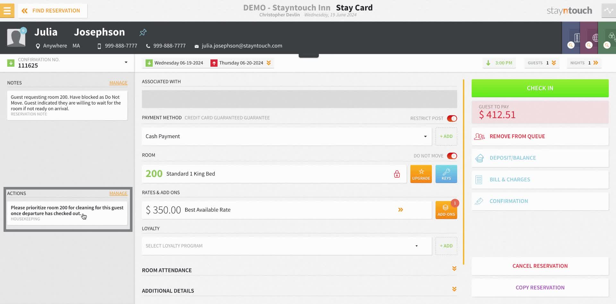Click the confirmation pencil icon
616x304 pixels.
479,201
